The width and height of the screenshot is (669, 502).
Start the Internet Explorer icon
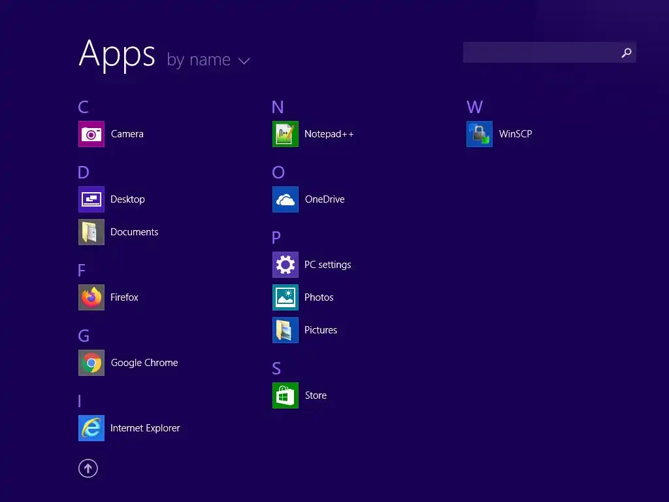pos(91,428)
